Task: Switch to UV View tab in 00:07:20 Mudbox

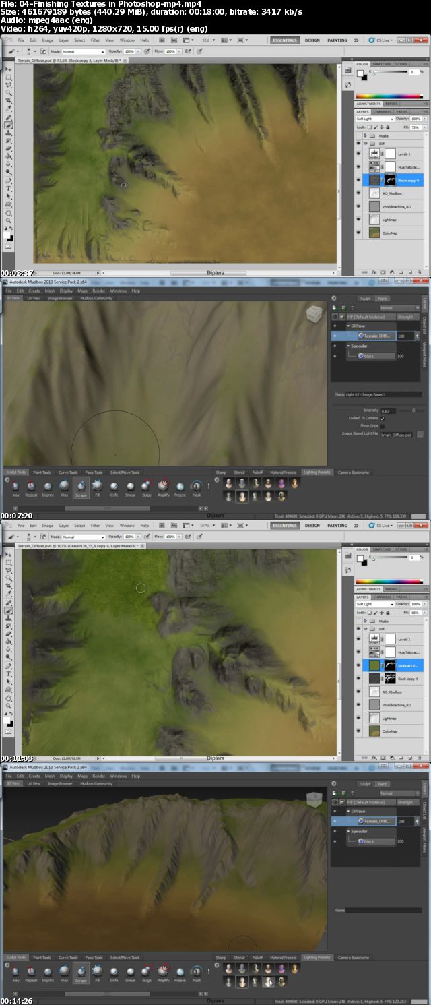Action: pos(34,298)
